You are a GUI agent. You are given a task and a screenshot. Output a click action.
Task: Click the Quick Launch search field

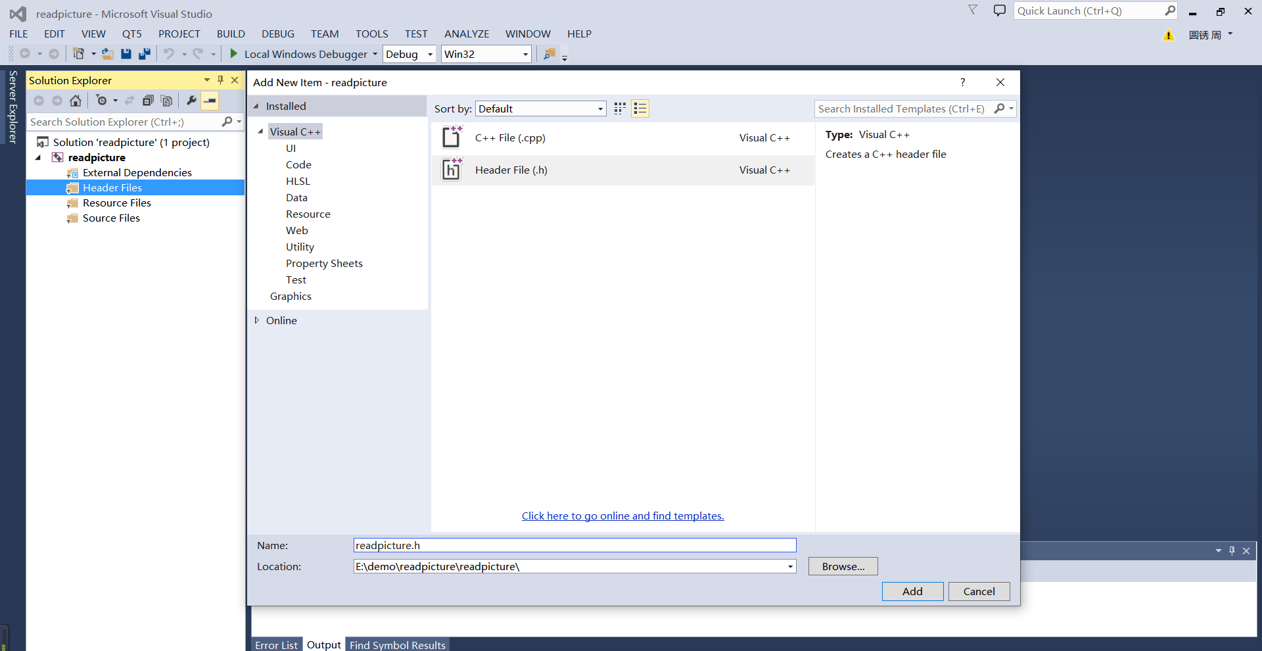(x=1088, y=11)
